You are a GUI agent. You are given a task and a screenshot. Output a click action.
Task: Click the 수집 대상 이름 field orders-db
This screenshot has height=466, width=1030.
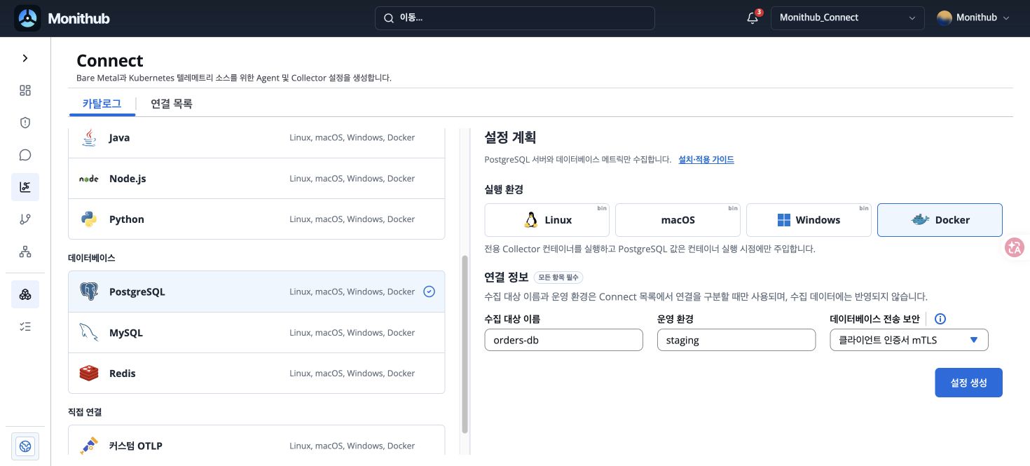coord(563,341)
